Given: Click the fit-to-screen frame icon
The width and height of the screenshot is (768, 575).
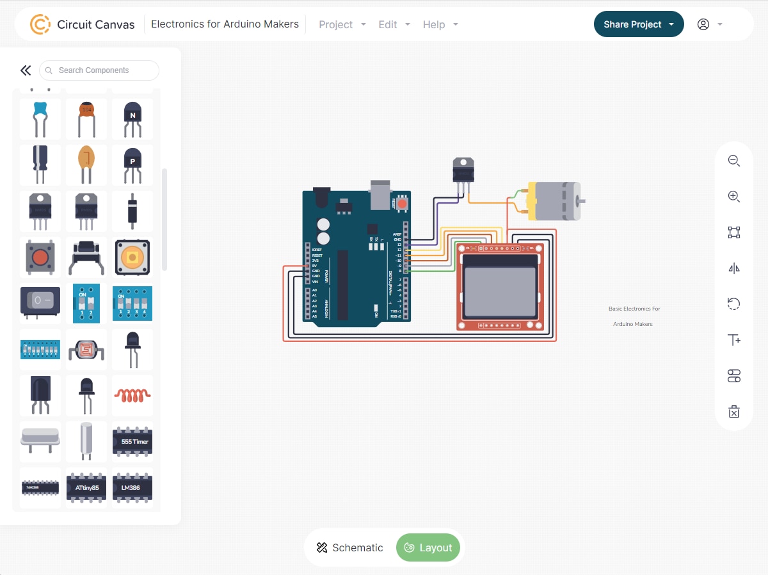Looking at the screenshot, I should 733,232.
